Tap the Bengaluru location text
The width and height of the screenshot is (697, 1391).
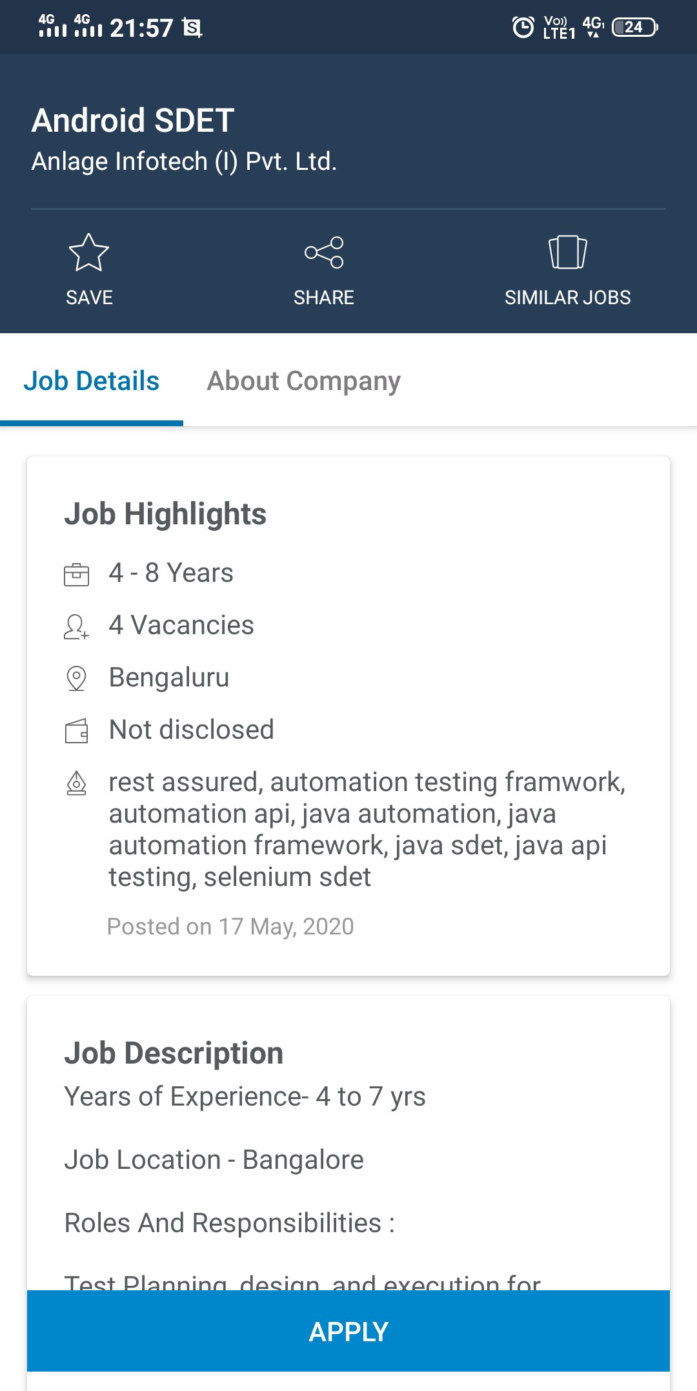tap(169, 678)
